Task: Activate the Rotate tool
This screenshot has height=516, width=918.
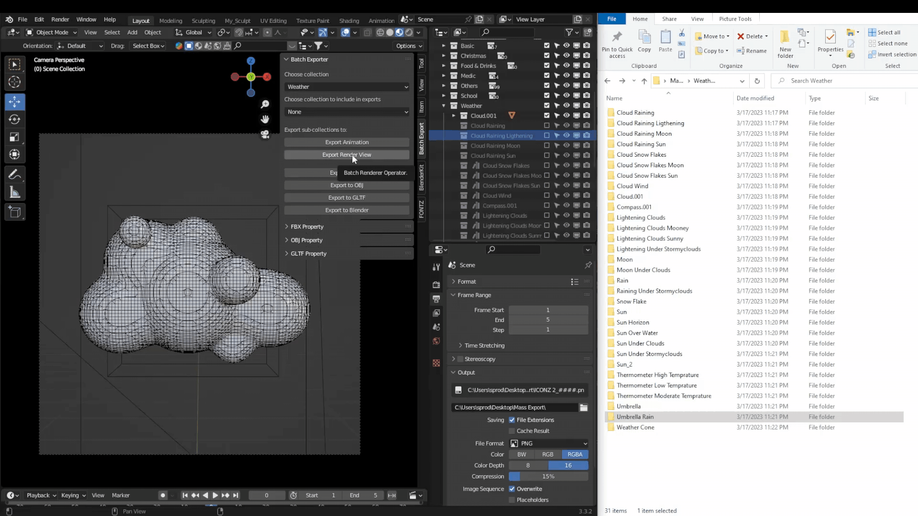Action: click(x=14, y=119)
